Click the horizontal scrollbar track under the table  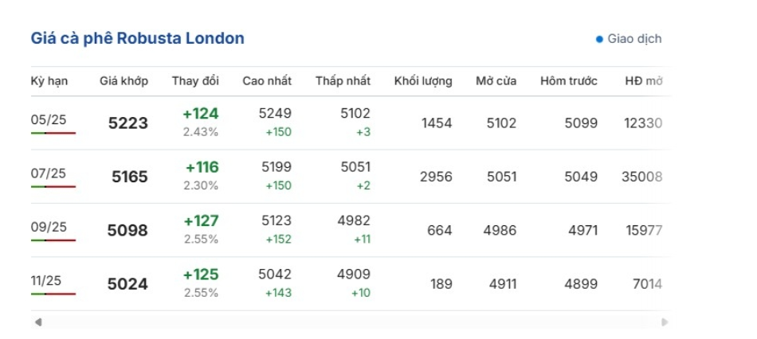coord(351,322)
